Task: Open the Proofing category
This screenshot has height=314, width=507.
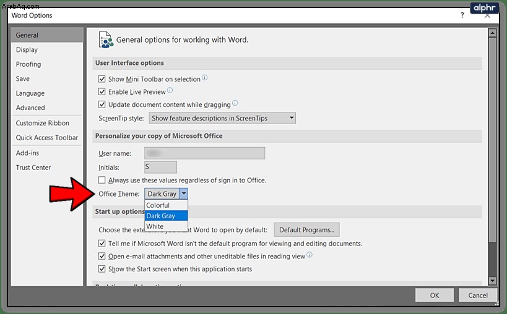Action: click(x=28, y=64)
